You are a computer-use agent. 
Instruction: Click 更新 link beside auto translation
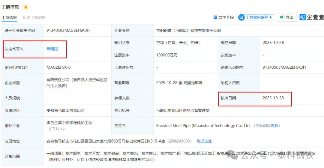point(274,126)
